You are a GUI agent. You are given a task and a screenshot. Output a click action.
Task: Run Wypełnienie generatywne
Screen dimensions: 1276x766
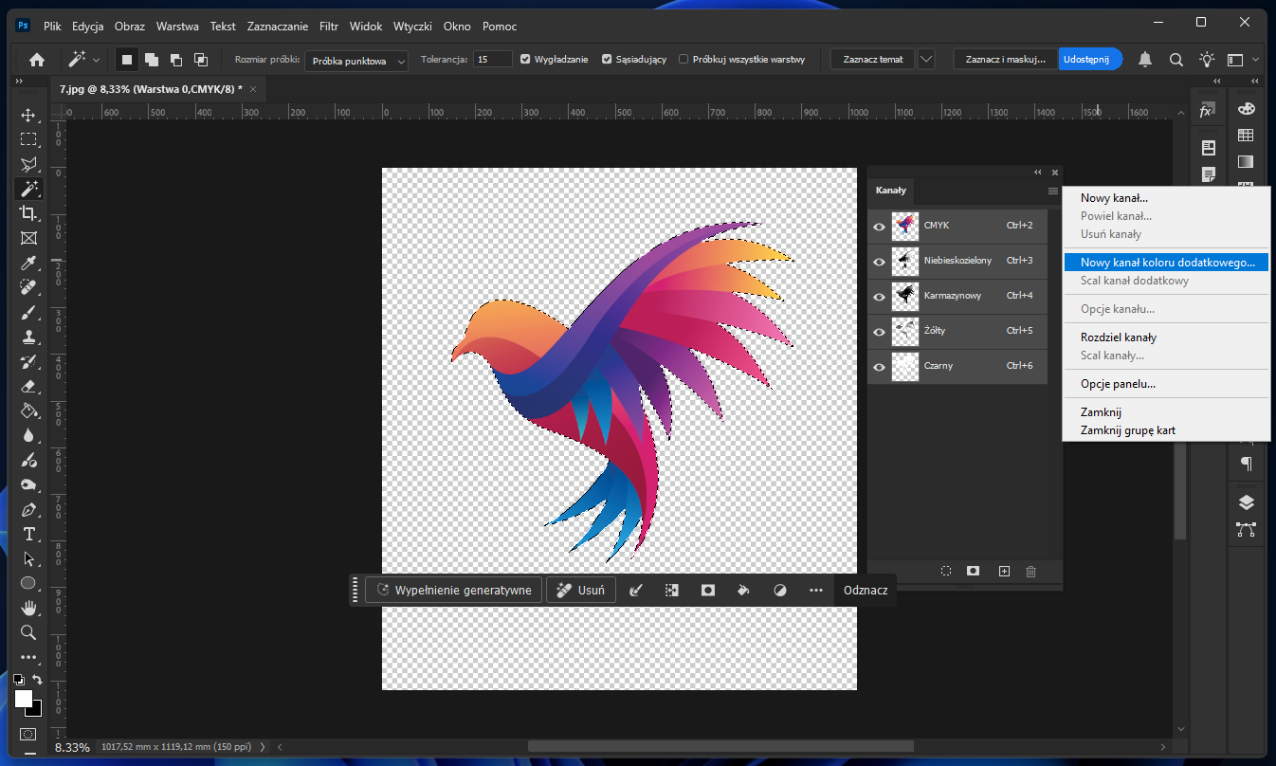pos(453,589)
